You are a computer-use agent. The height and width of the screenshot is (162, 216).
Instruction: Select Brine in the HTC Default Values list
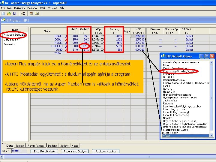166,65
